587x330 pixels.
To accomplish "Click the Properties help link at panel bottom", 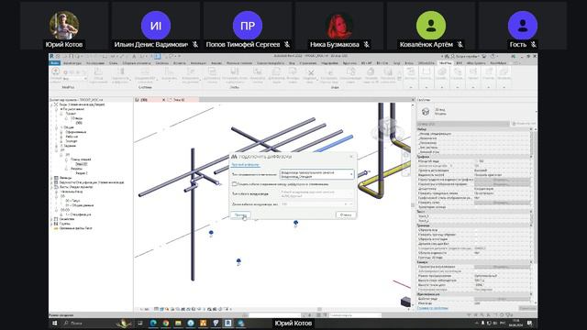I will 432,308.
